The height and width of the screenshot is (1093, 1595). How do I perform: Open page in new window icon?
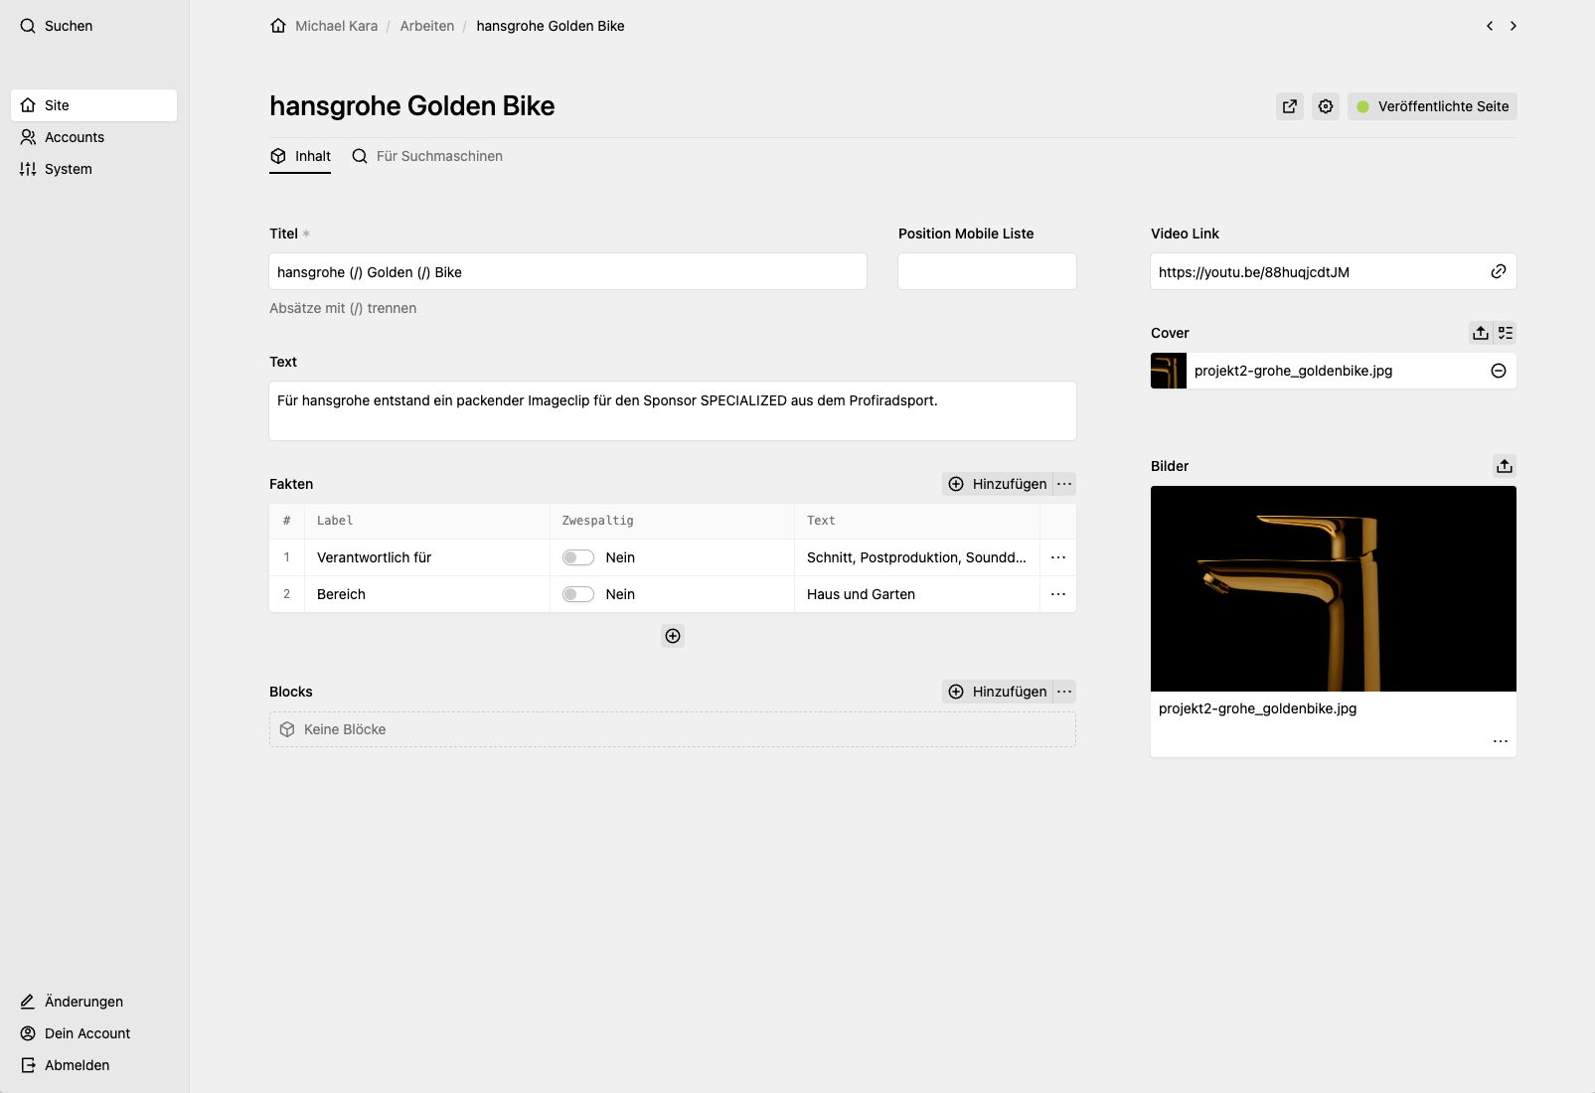coord(1290,106)
